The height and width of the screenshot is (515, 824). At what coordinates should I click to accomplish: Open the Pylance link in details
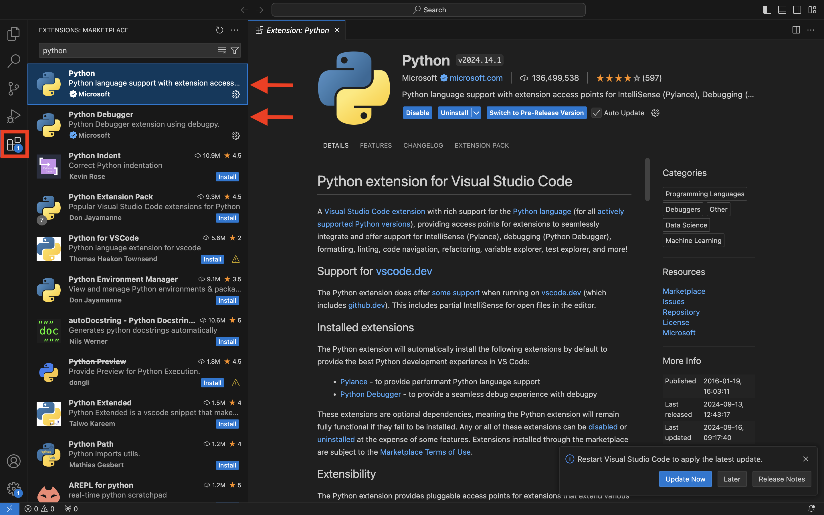click(354, 381)
